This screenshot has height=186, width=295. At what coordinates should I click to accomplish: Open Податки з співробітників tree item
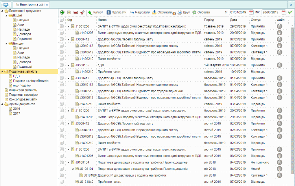pos(31,81)
